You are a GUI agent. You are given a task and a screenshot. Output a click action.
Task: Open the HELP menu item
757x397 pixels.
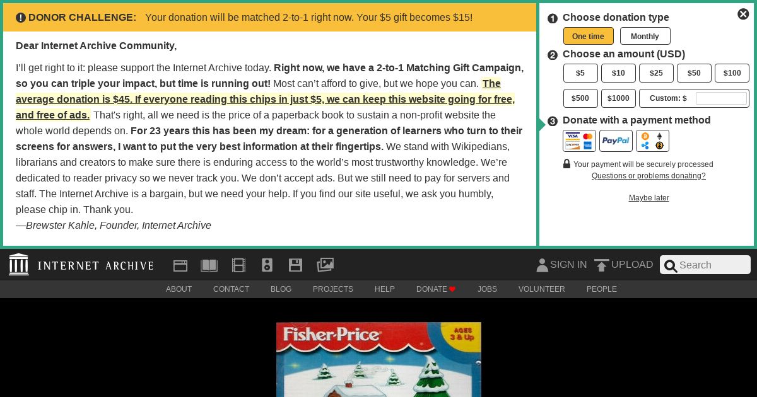coord(385,289)
